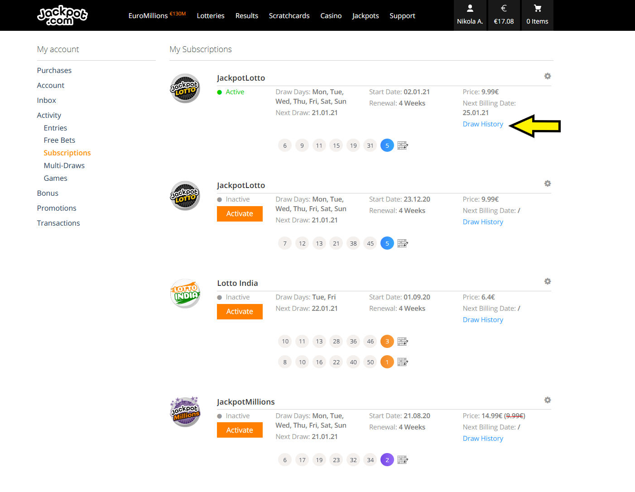635x492 pixels.
Task: Select Activity in the sidebar
Action: 49,115
